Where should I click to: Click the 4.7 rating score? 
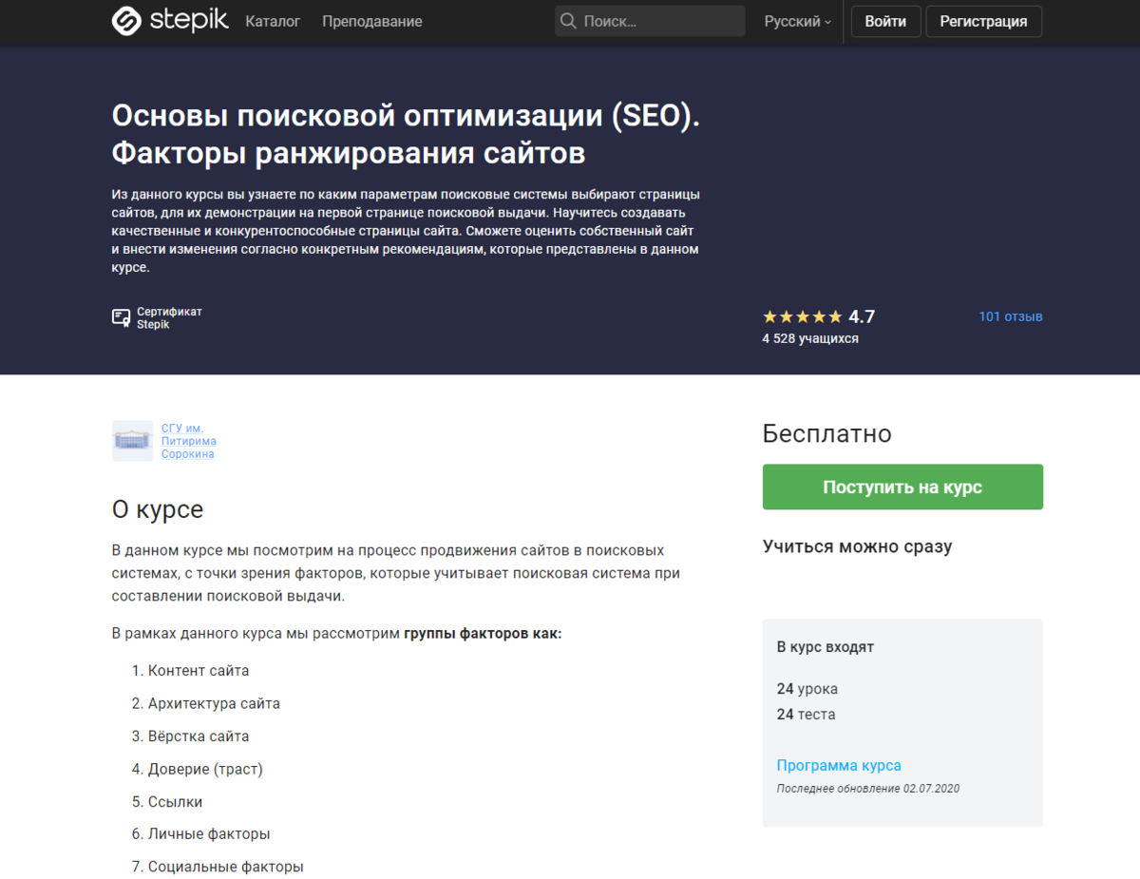pyautogui.click(x=861, y=316)
